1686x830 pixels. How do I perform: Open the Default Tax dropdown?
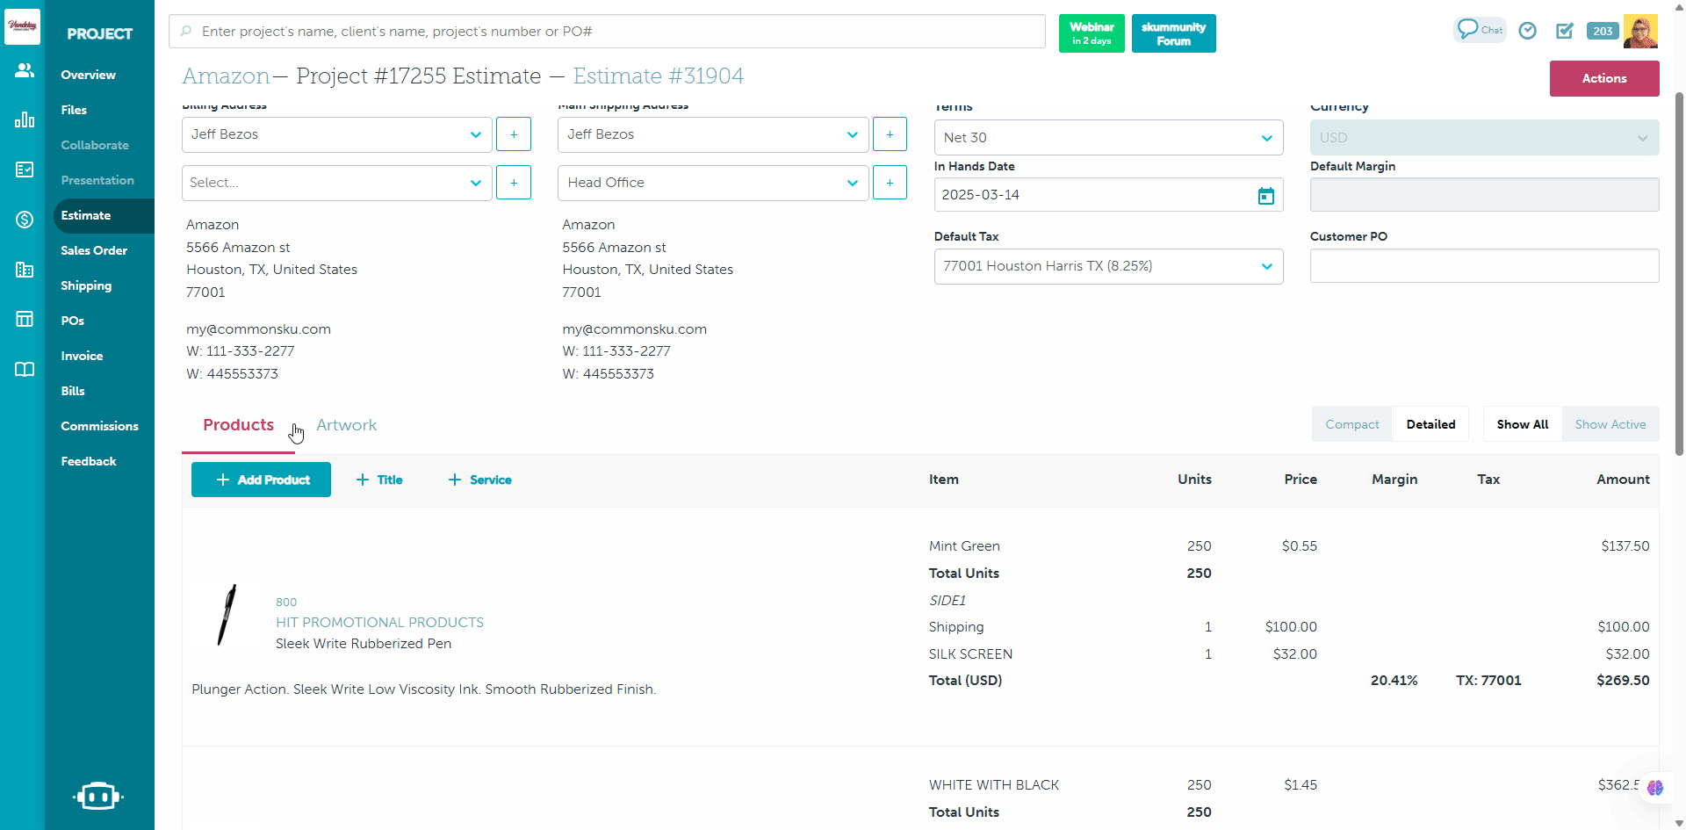[1107, 266]
